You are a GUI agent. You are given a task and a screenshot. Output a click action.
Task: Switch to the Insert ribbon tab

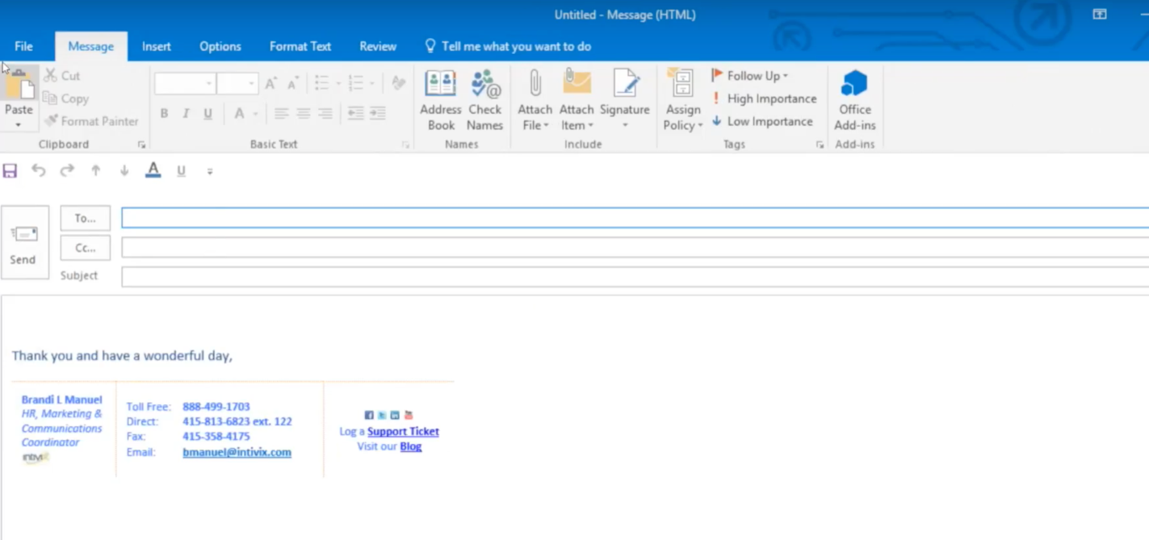point(156,46)
